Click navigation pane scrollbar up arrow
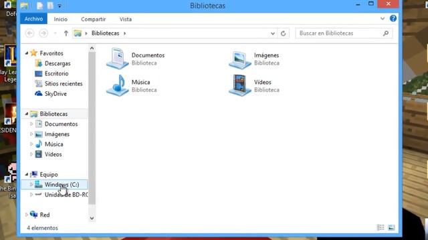428x240 pixels. (x=92, y=49)
